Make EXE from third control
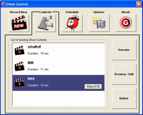Image resolution: width=143 pixels, height=115 pixels. pos(93,86)
